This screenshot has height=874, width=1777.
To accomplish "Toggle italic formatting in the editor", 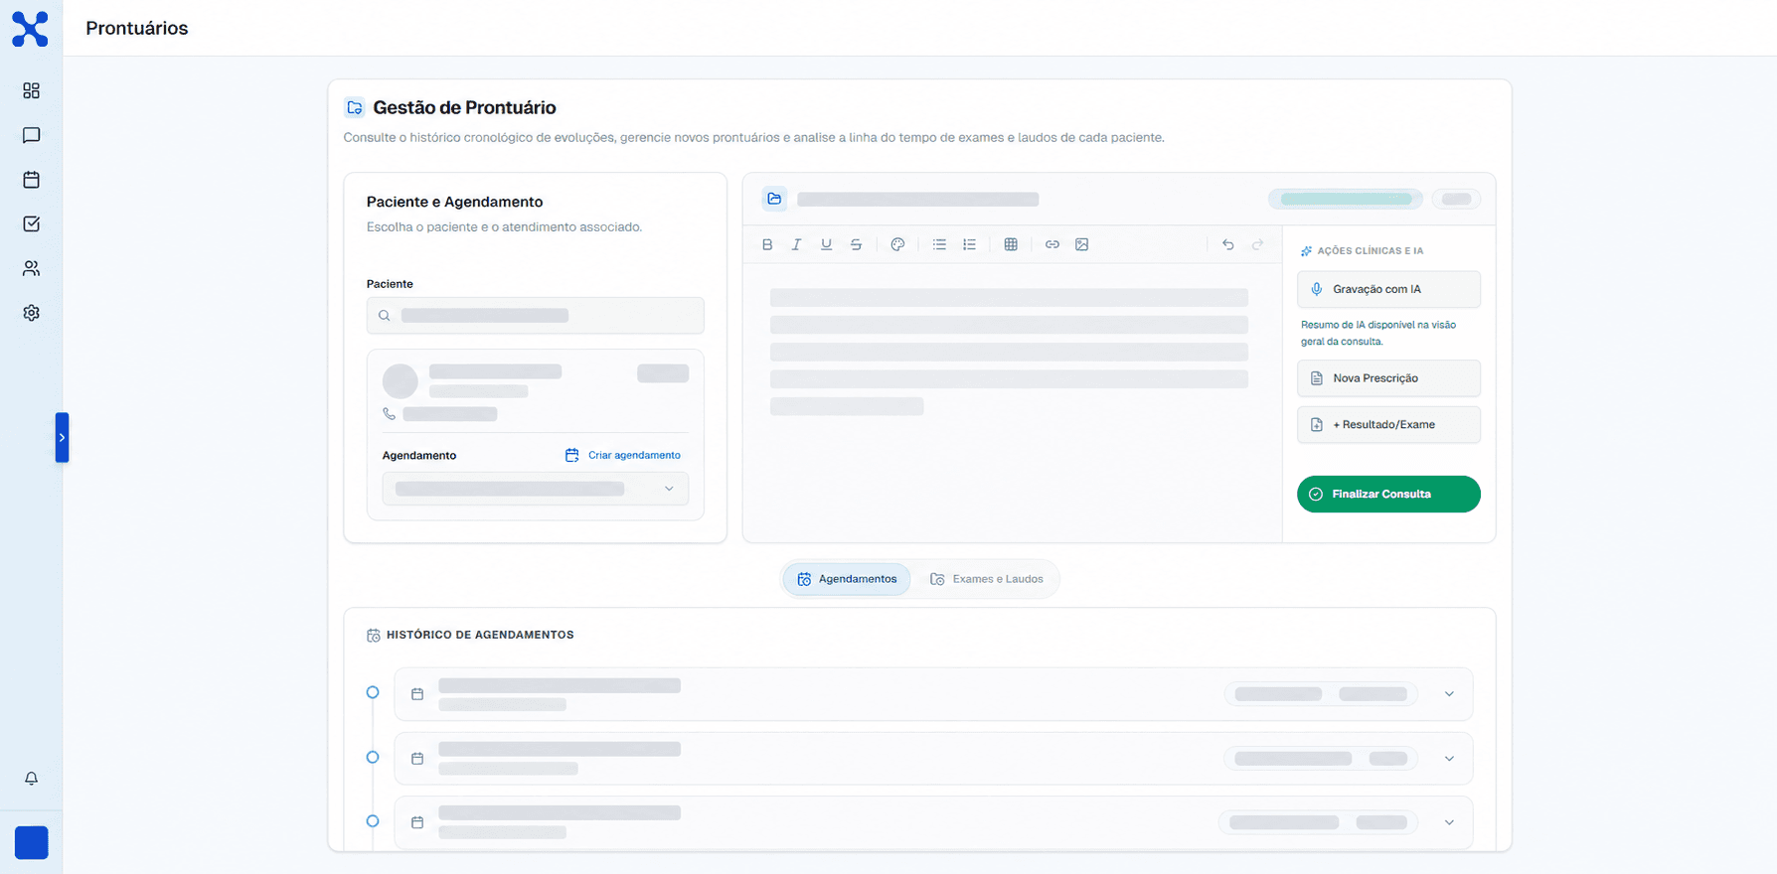I will 796,244.
